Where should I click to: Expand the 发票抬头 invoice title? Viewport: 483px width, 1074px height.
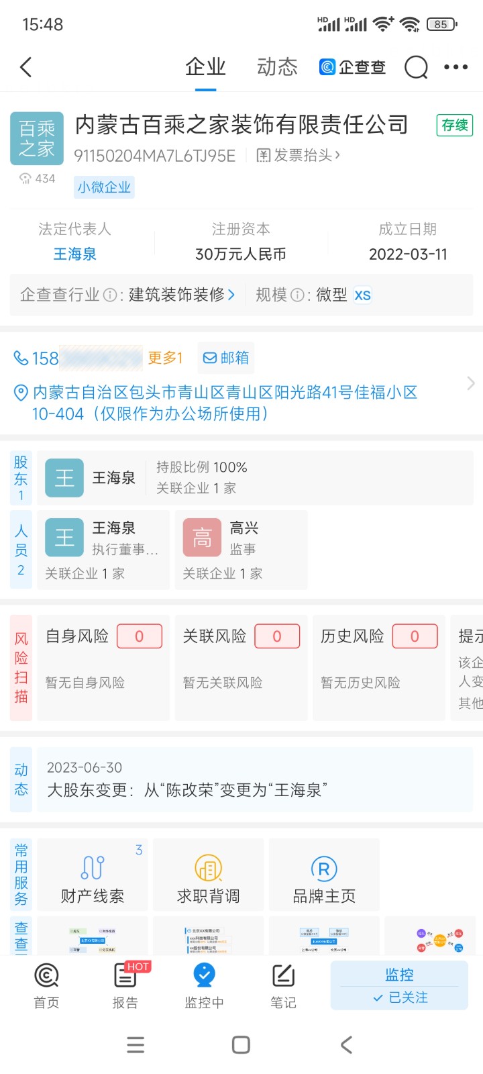(x=299, y=156)
